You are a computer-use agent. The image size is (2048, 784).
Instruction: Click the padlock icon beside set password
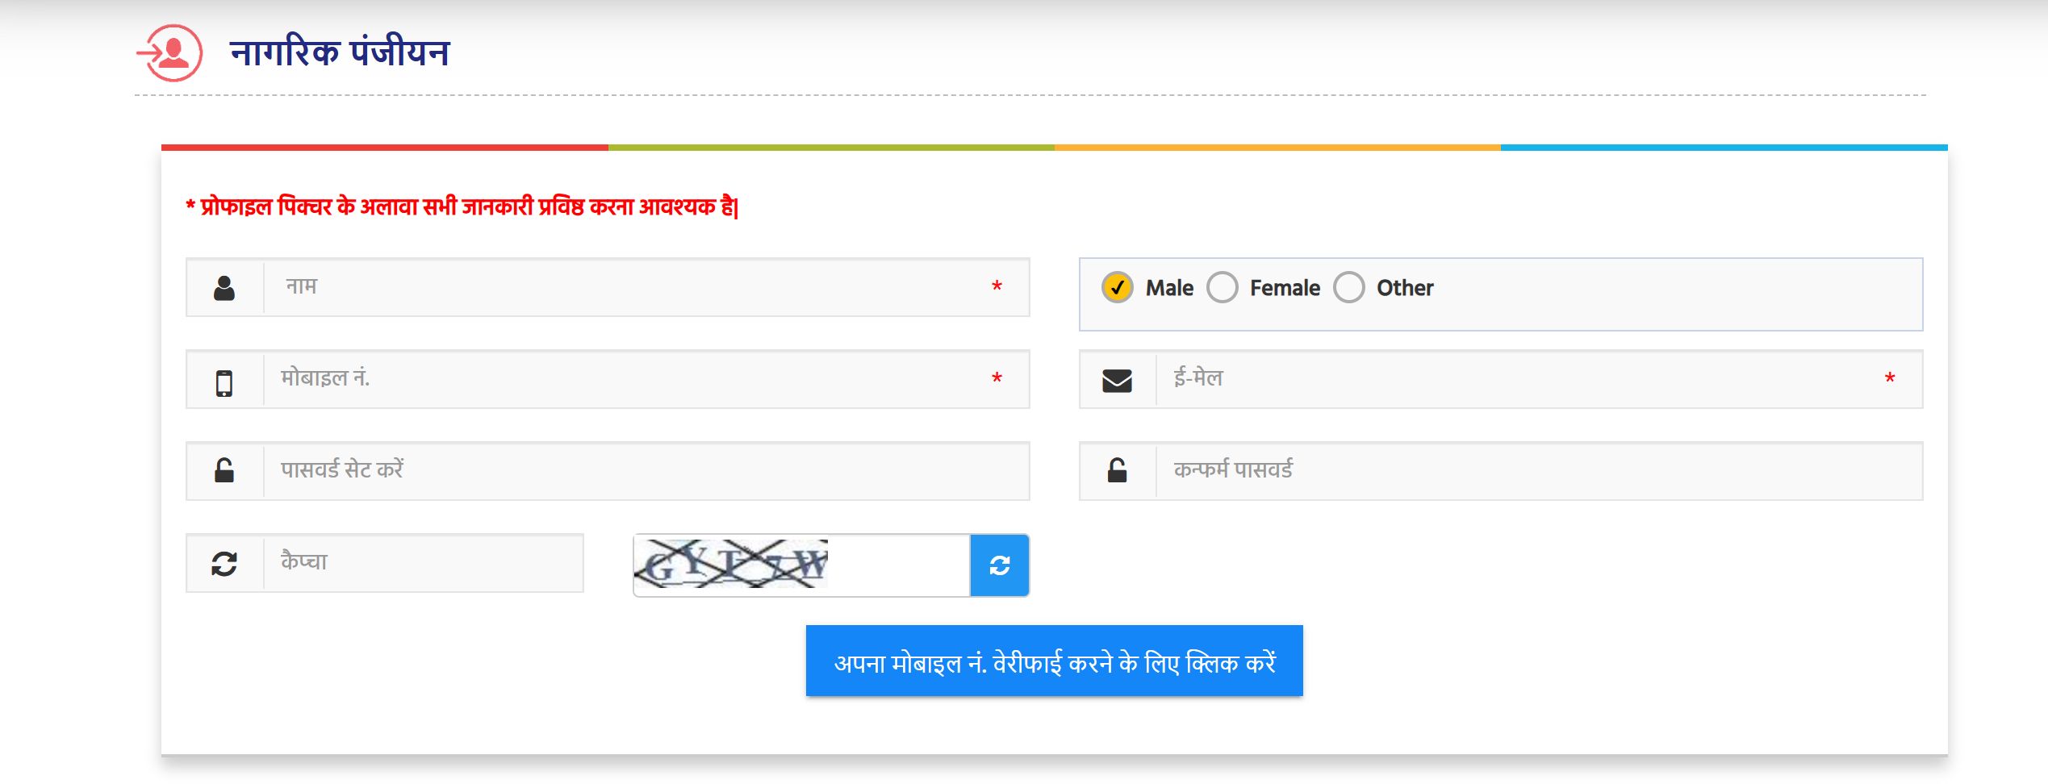(x=224, y=470)
